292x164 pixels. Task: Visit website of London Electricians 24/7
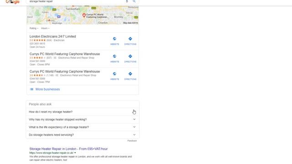click(x=115, y=41)
